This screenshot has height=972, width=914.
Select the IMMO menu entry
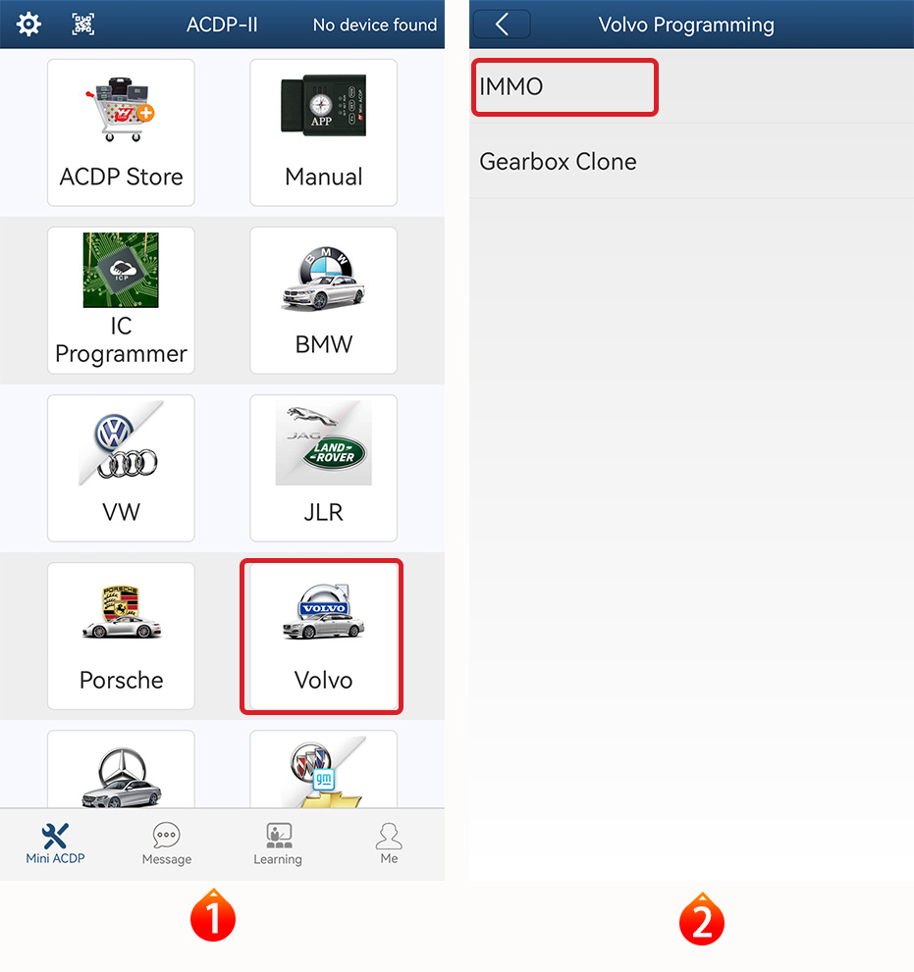(x=564, y=86)
